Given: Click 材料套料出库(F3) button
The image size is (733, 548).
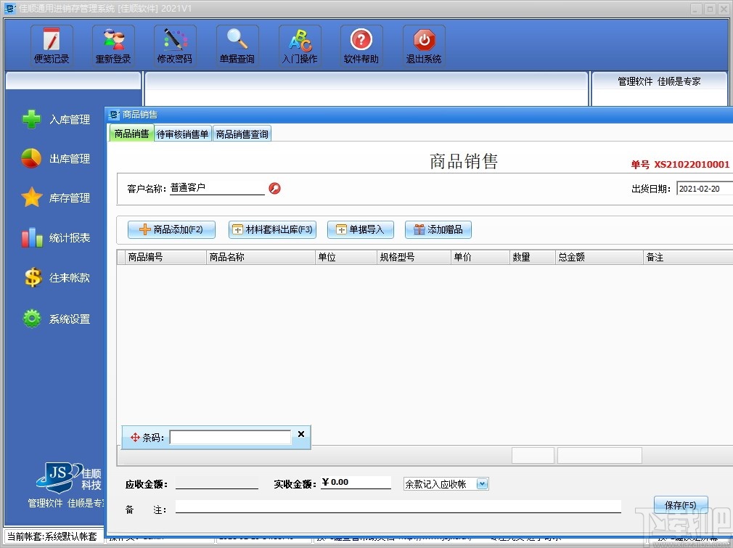Looking at the screenshot, I should pyautogui.click(x=271, y=229).
